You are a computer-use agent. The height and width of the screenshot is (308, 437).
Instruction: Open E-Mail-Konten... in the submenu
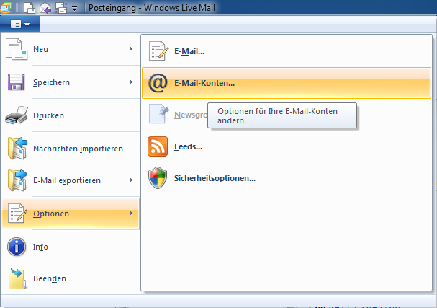[x=287, y=83]
